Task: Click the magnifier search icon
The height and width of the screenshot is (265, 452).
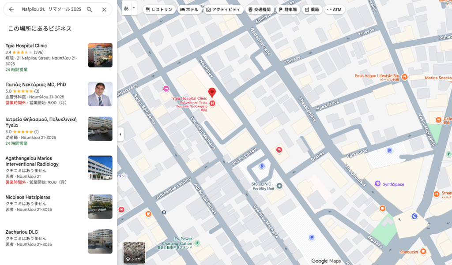Action: (x=90, y=10)
